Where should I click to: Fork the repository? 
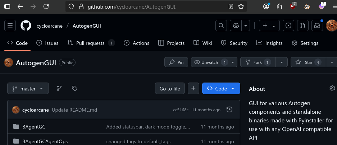point(258,62)
